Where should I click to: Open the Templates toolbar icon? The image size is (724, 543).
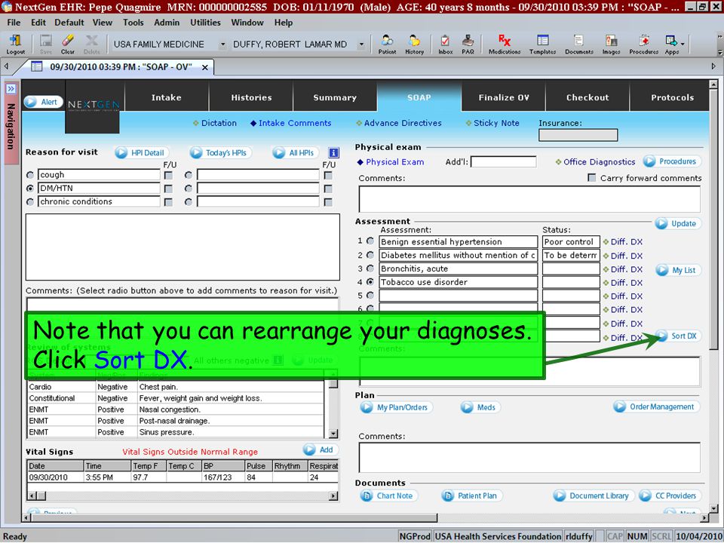coord(542,44)
